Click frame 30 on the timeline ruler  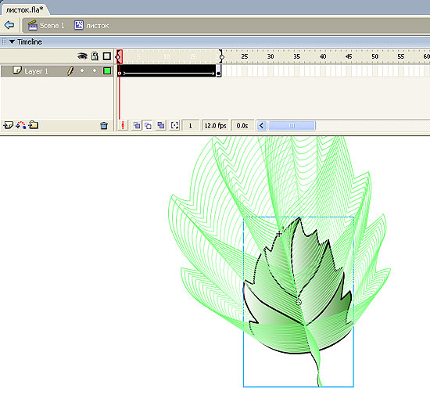271,56
